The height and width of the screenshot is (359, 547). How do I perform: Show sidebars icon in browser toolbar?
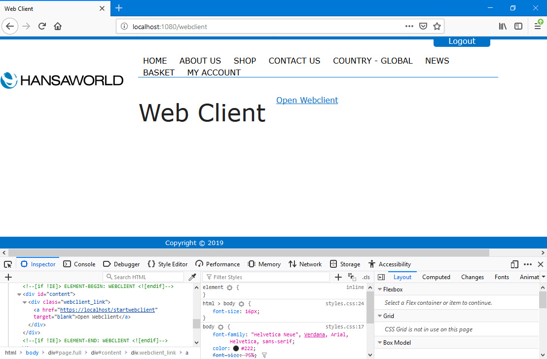518,27
